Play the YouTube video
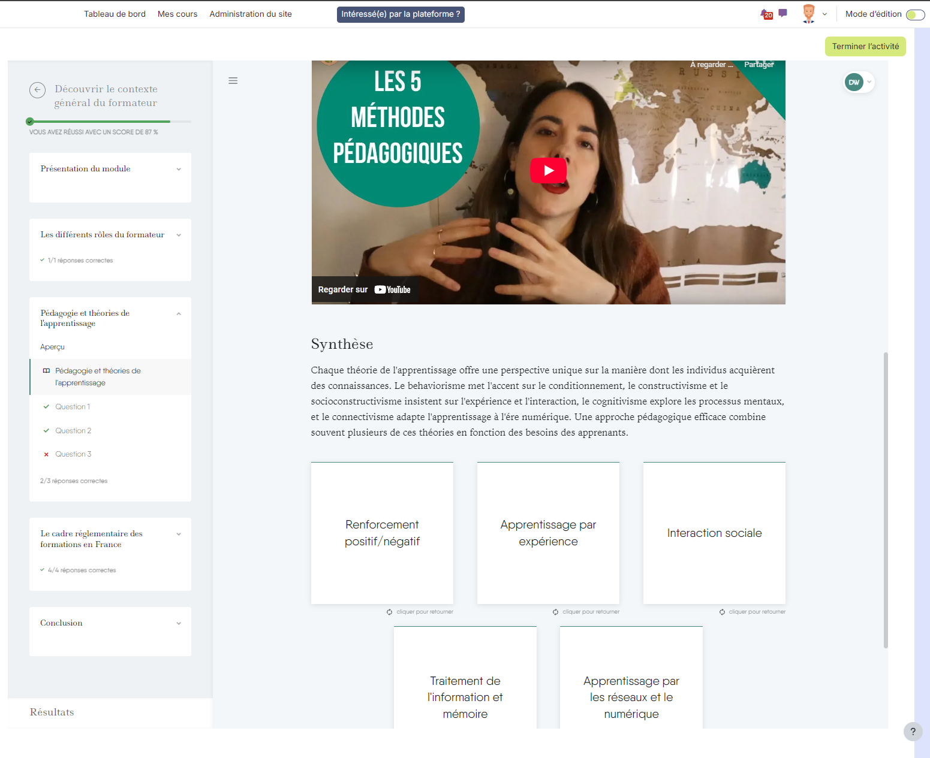The width and height of the screenshot is (930, 758). [x=548, y=170]
